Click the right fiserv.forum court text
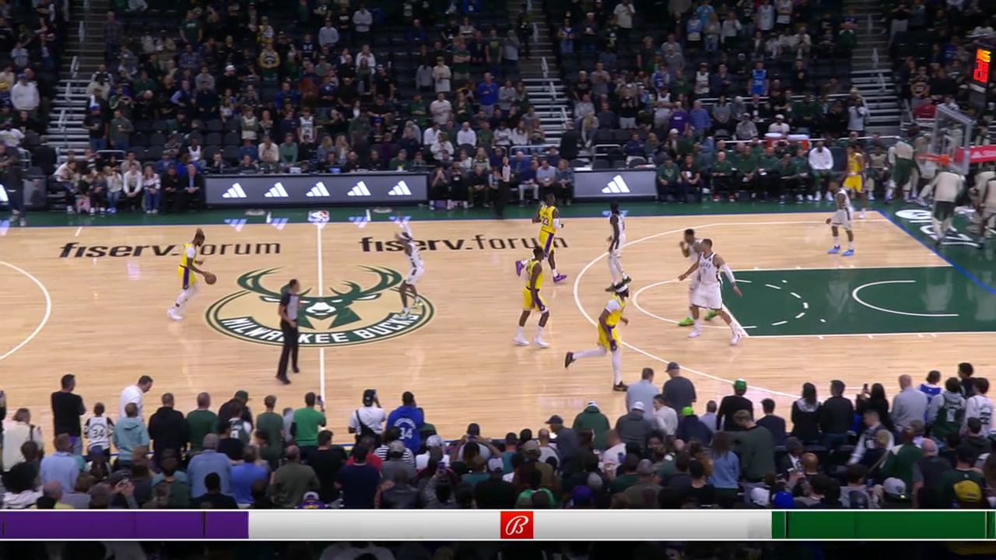This screenshot has width=996, height=560. [463, 243]
